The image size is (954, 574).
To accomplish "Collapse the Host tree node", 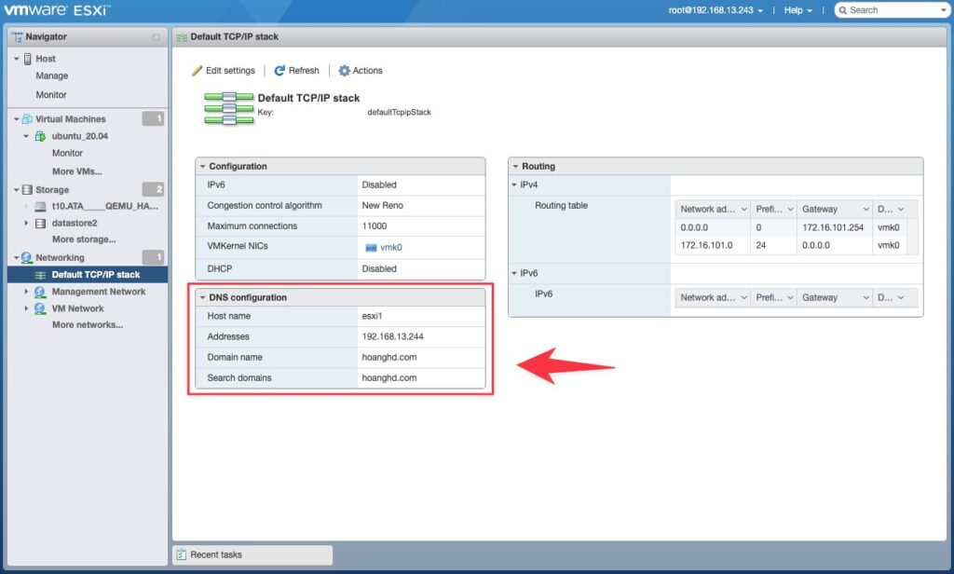I will pyautogui.click(x=17, y=59).
